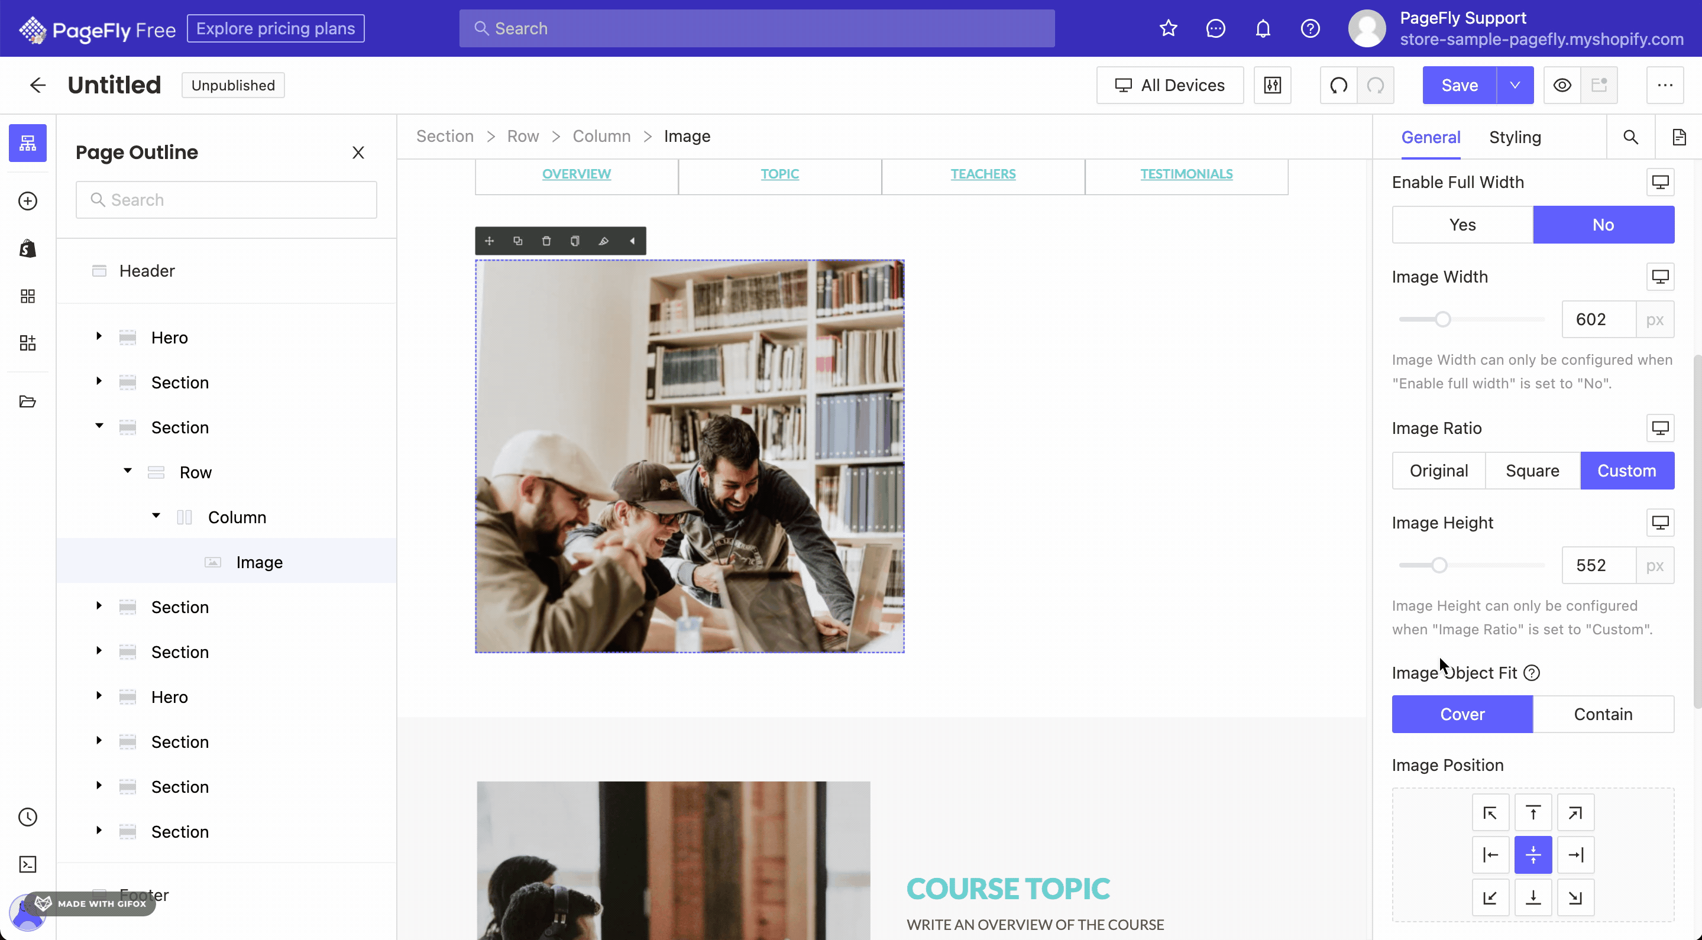Open the add-section grid plus icon
Image resolution: width=1702 pixels, height=940 pixels.
[x=28, y=343]
